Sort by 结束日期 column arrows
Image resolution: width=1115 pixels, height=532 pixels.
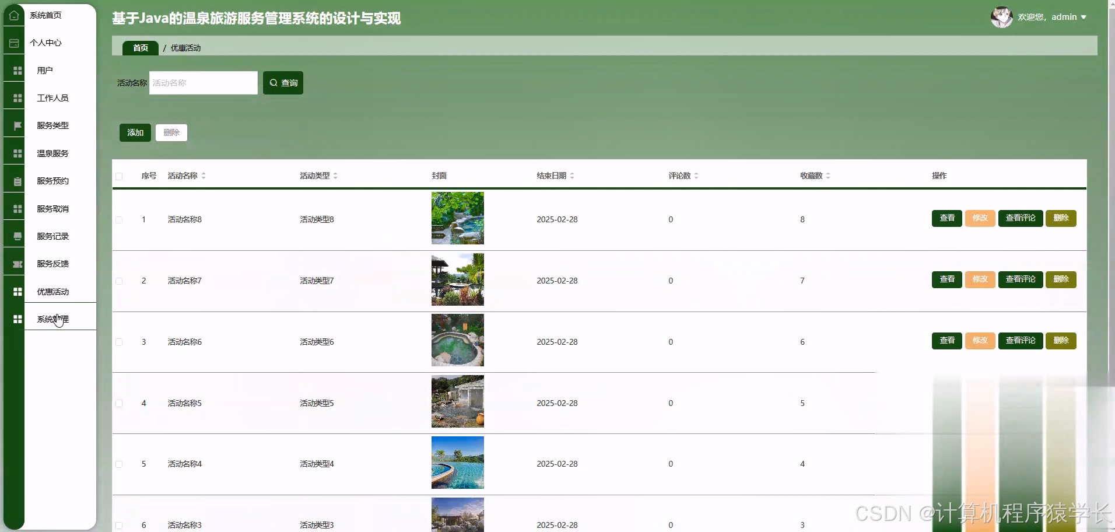click(x=572, y=176)
